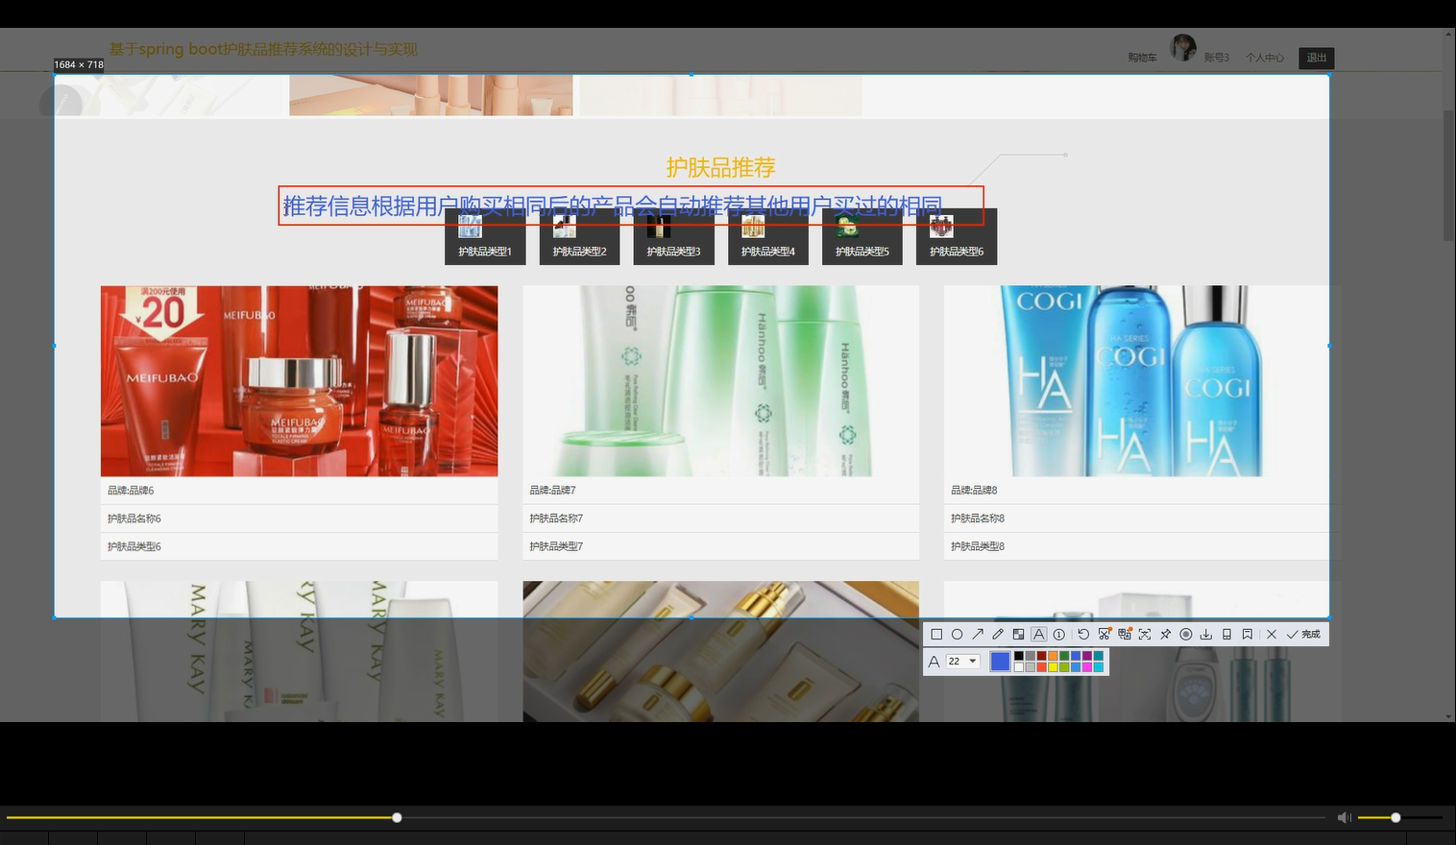The image size is (1456, 845).
Task: Pin the screenshot to screen
Action: click(x=1165, y=634)
